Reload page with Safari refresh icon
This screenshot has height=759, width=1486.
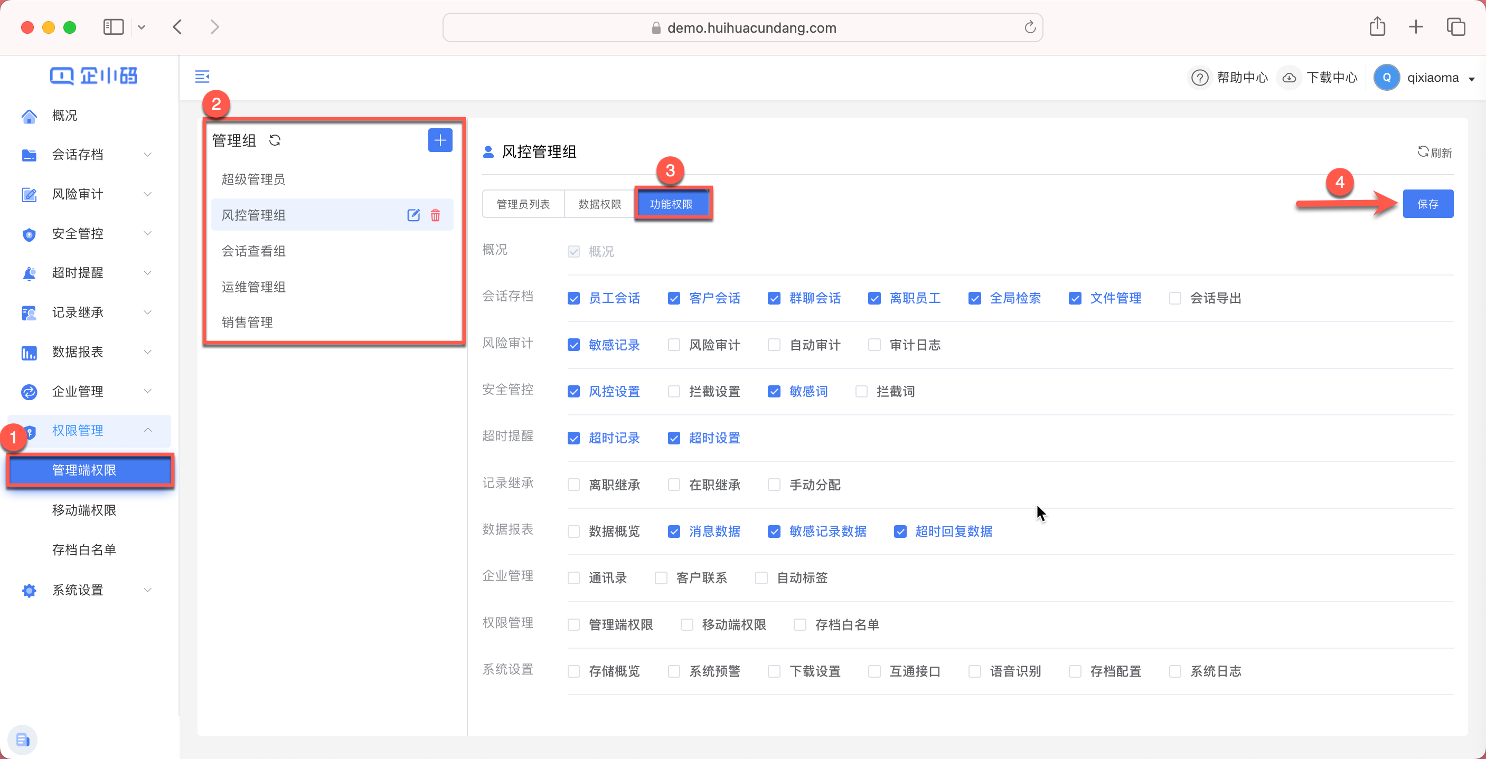[1030, 27]
